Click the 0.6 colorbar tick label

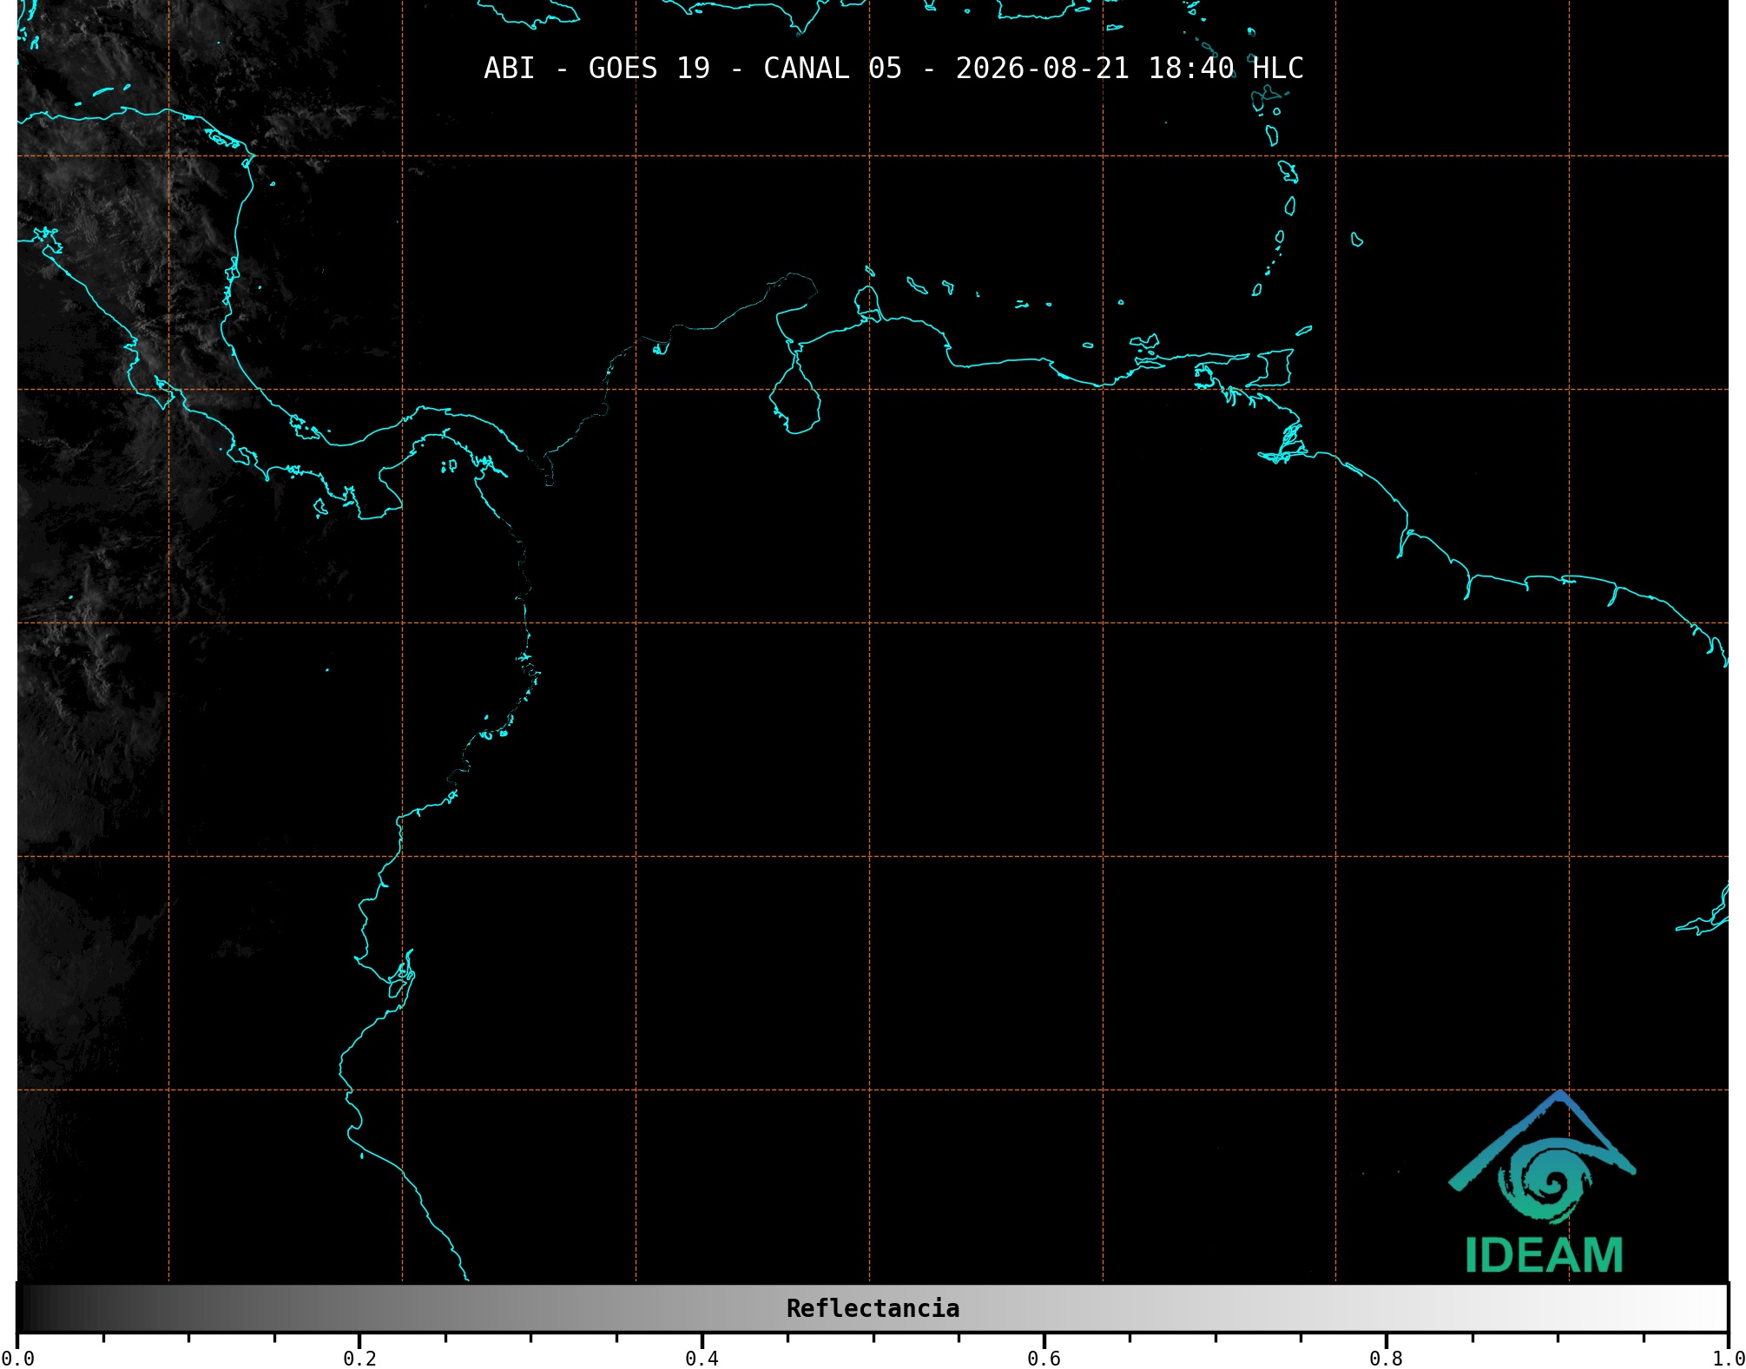[x=1044, y=1359]
